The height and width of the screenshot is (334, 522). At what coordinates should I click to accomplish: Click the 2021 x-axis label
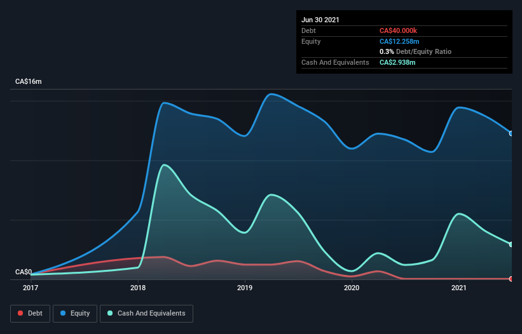click(x=459, y=288)
